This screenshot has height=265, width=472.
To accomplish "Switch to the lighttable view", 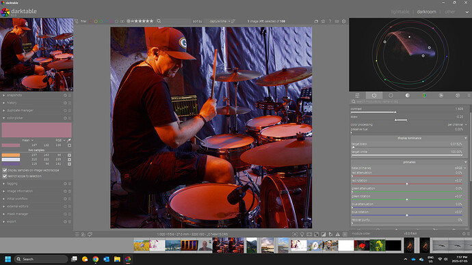I will [400, 12].
